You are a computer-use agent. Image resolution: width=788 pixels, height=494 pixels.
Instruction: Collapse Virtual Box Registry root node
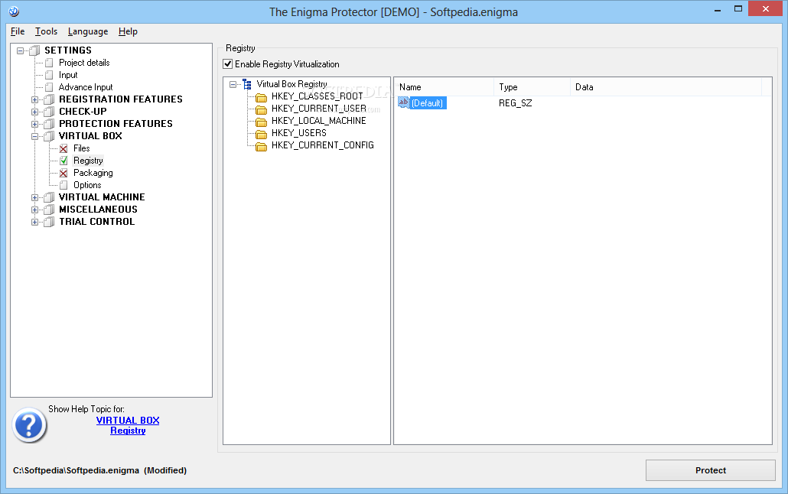[233, 84]
